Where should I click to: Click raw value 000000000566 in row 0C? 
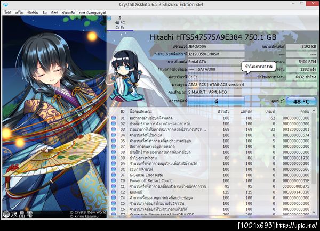[x=296, y=169]
